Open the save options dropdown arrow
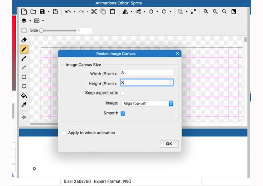263x186 pixels. [x=49, y=12]
